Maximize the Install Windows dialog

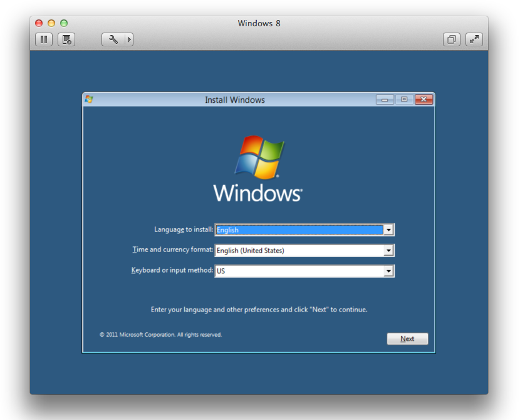(404, 100)
